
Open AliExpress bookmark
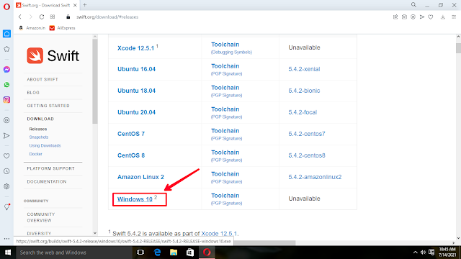tap(63, 28)
